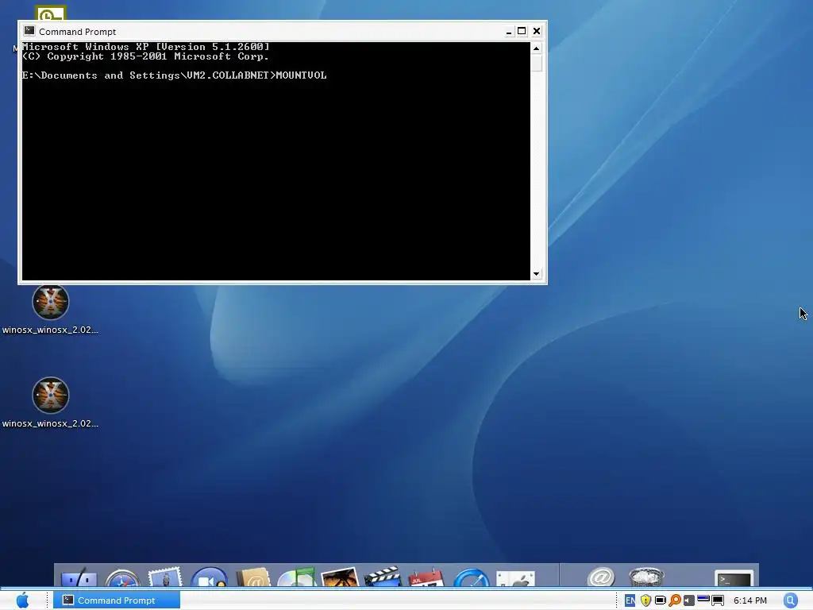Open the yellow security shield tray icon
Image resolution: width=813 pixels, height=610 pixels.
[645, 600]
